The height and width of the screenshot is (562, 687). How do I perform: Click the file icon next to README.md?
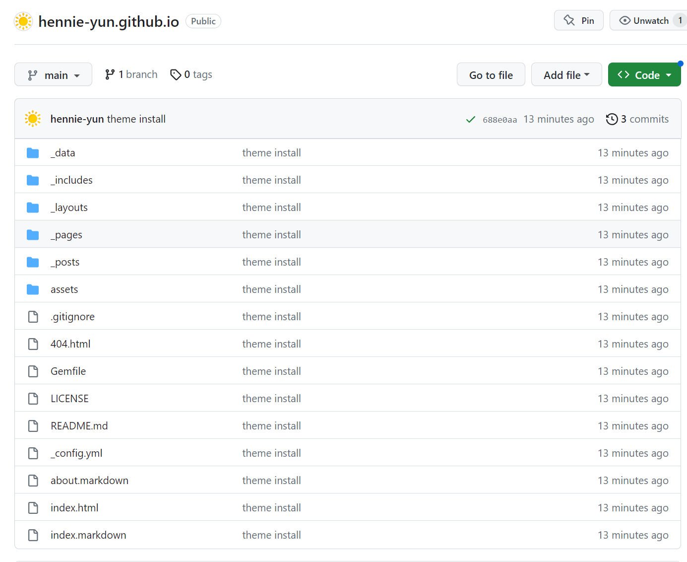pyautogui.click(x=33, y=426)
